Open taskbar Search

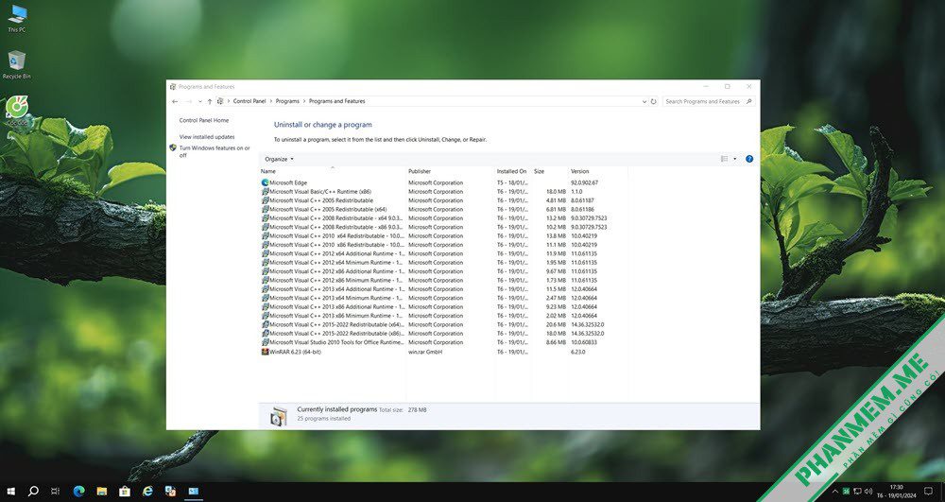tap(33, 492)
